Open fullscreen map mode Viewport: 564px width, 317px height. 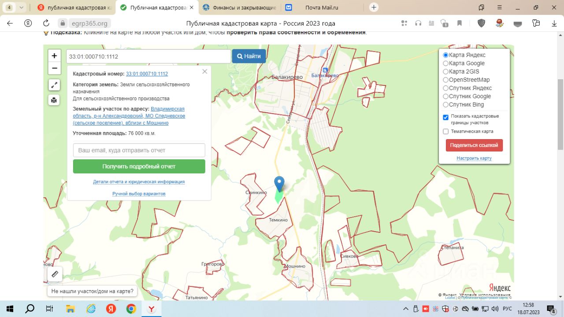54,85
